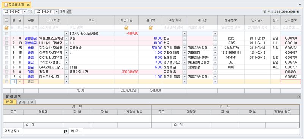Open 거래처명 dropdown for 엑셀_변경_장부명
Screen dimensions: 304x139
[66, 38]
